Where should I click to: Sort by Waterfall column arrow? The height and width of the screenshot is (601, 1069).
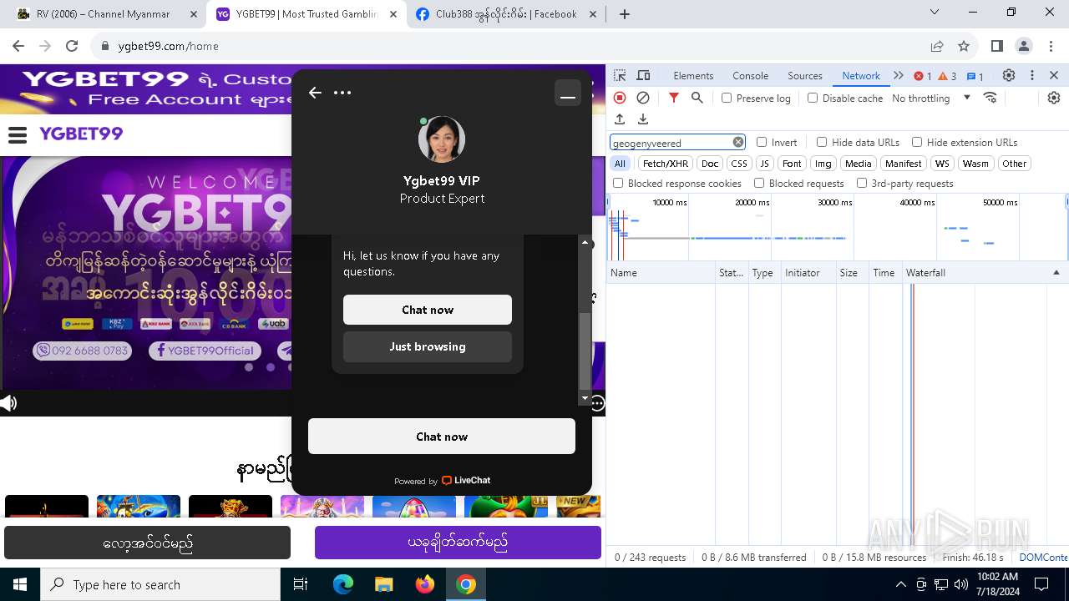pyautogui.click(x=1056, y=272)
